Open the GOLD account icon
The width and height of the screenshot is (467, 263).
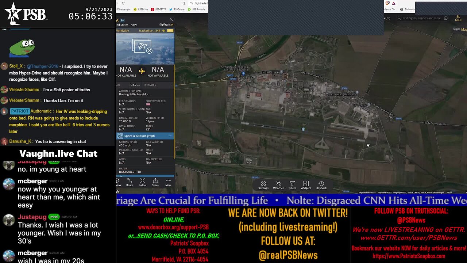pos(458,18)
